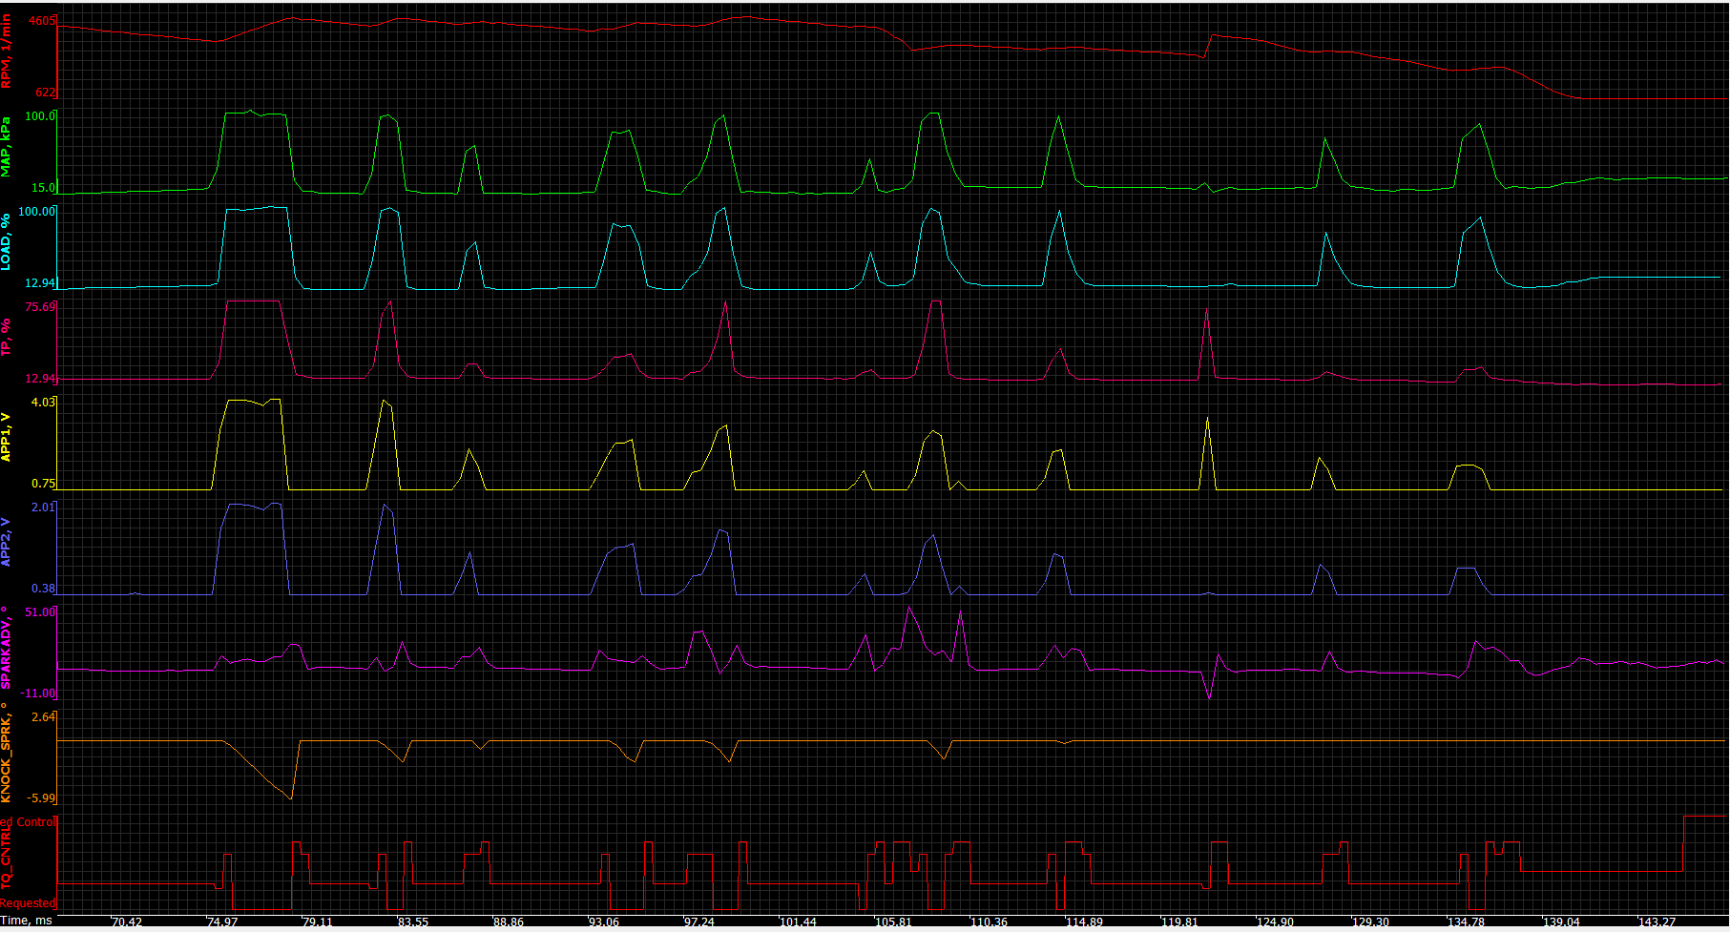Screen dimensions: 1730x932
Task: Select the MAP, kPa channel label
Action: (7, 147)
